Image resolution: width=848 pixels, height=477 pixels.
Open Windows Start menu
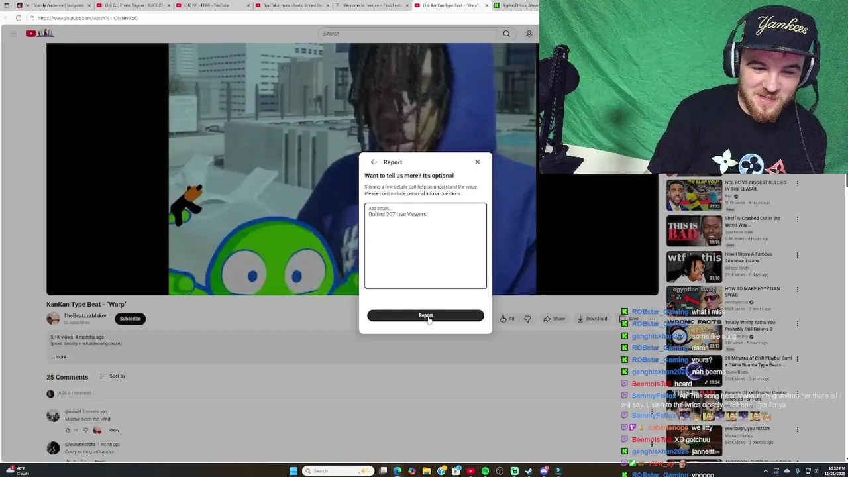point(293,471)
